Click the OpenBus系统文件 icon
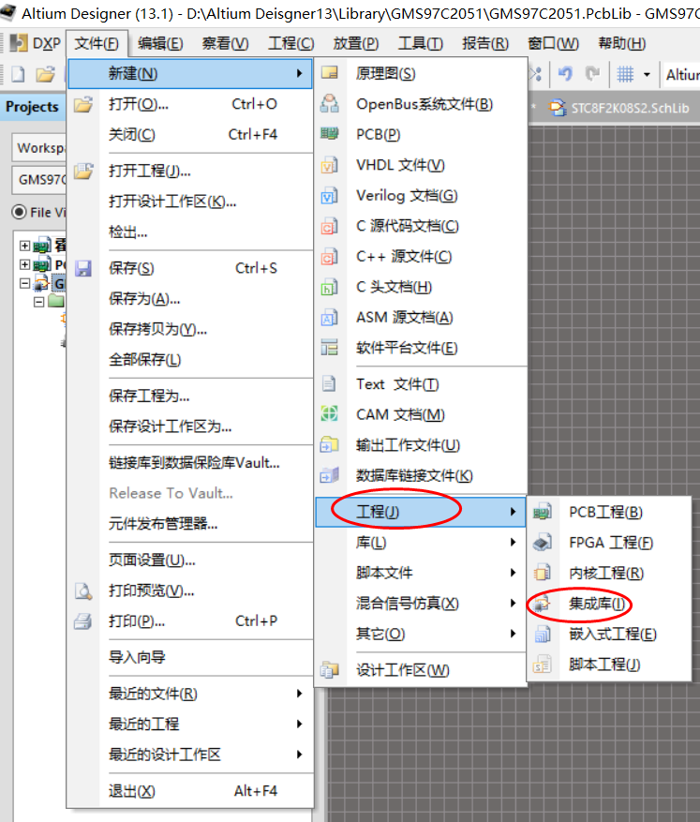The width and height of the screenshot is (700, 822). tap(330, 104)
